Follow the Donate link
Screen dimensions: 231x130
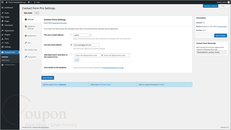click(162, 85)
